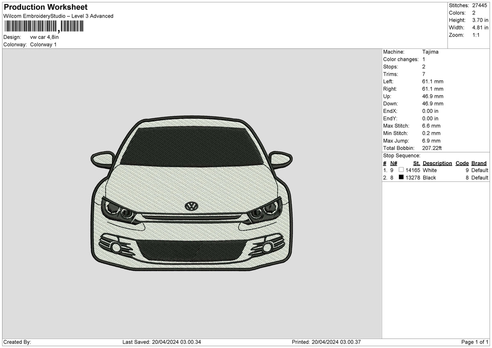Click the 'Black' thread description
Image resolution: width=492 pixels, height=348 pixels.
[x=429, y=177]
